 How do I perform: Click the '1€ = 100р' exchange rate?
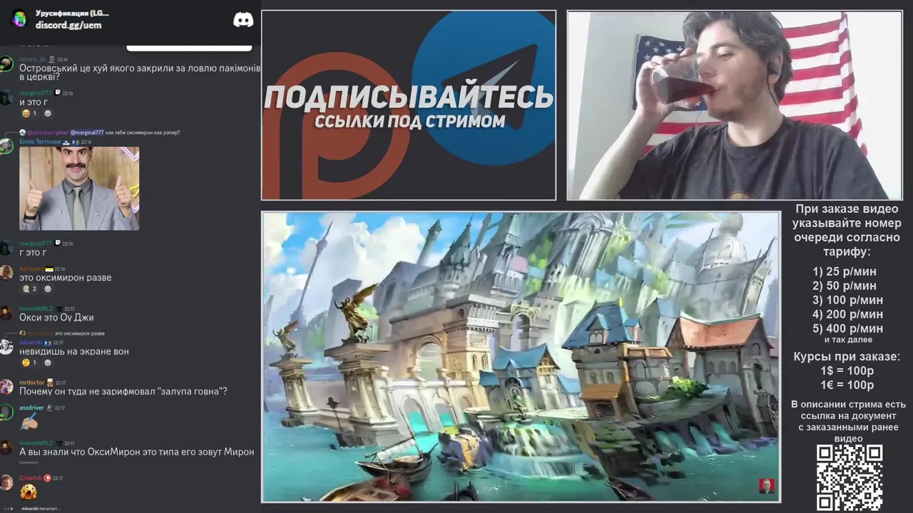tap(847, 385)
